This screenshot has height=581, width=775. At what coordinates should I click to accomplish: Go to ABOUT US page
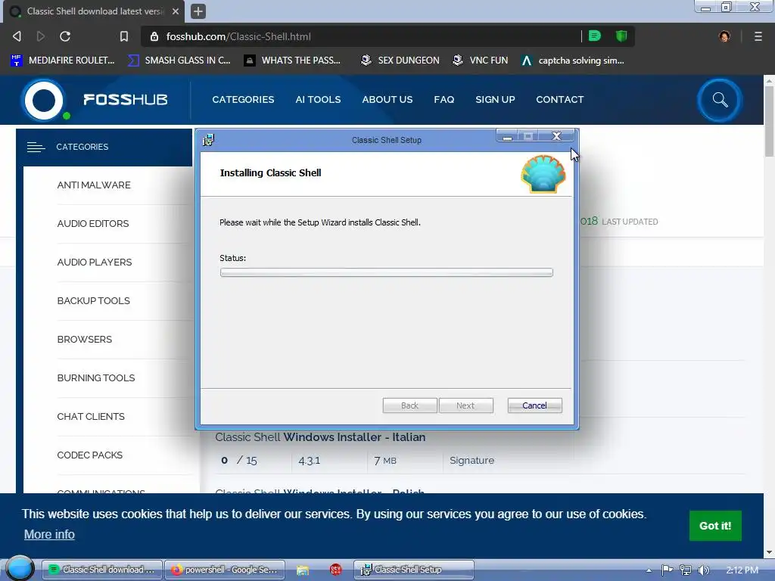pyautogui.click(x=387, y=99)
